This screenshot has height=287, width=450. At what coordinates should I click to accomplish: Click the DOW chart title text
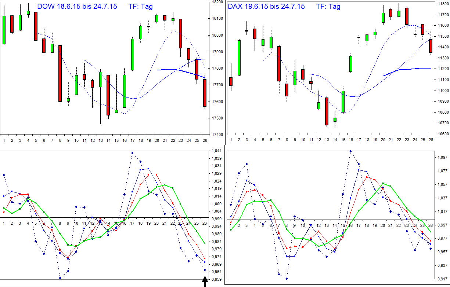coord(77,6)
